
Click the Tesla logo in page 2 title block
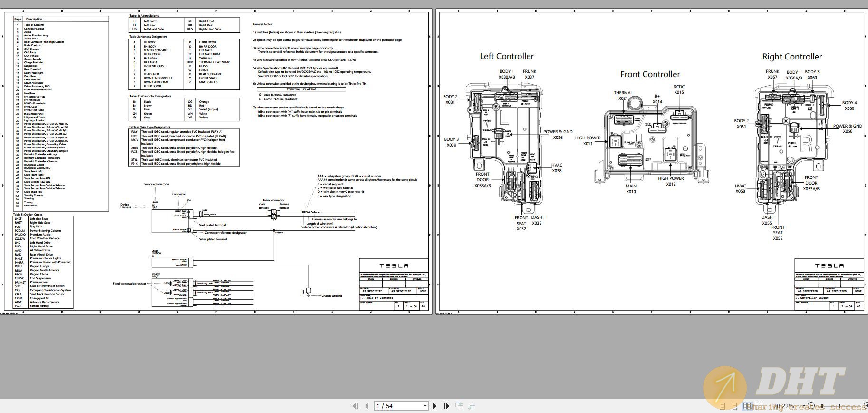[x=829, y=265]
